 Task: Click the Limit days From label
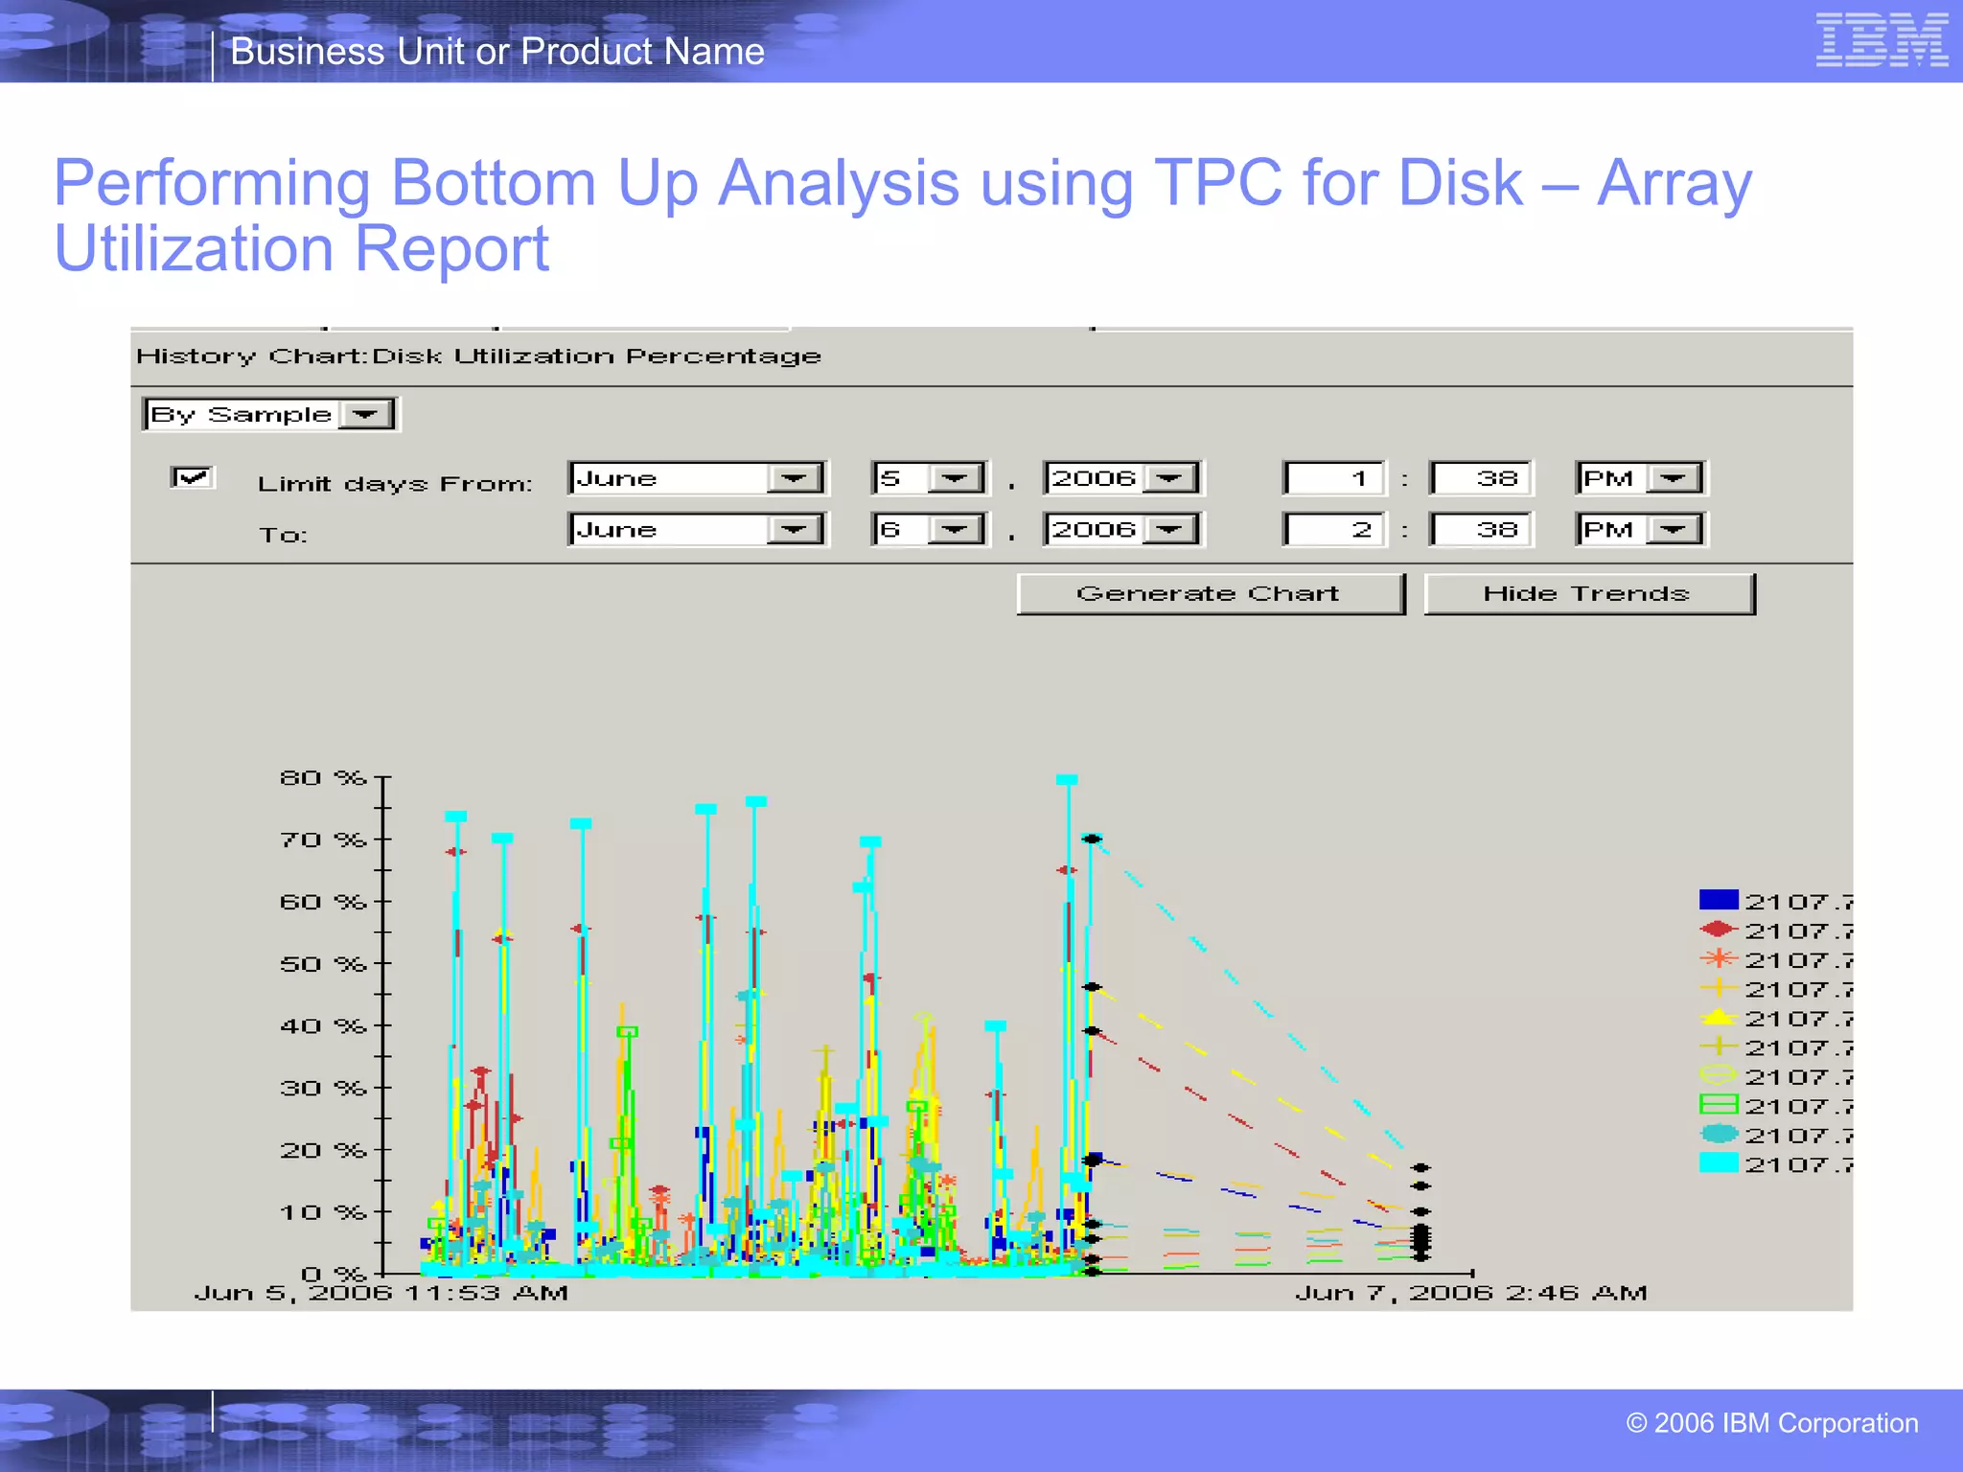click(x=395, y=484)
